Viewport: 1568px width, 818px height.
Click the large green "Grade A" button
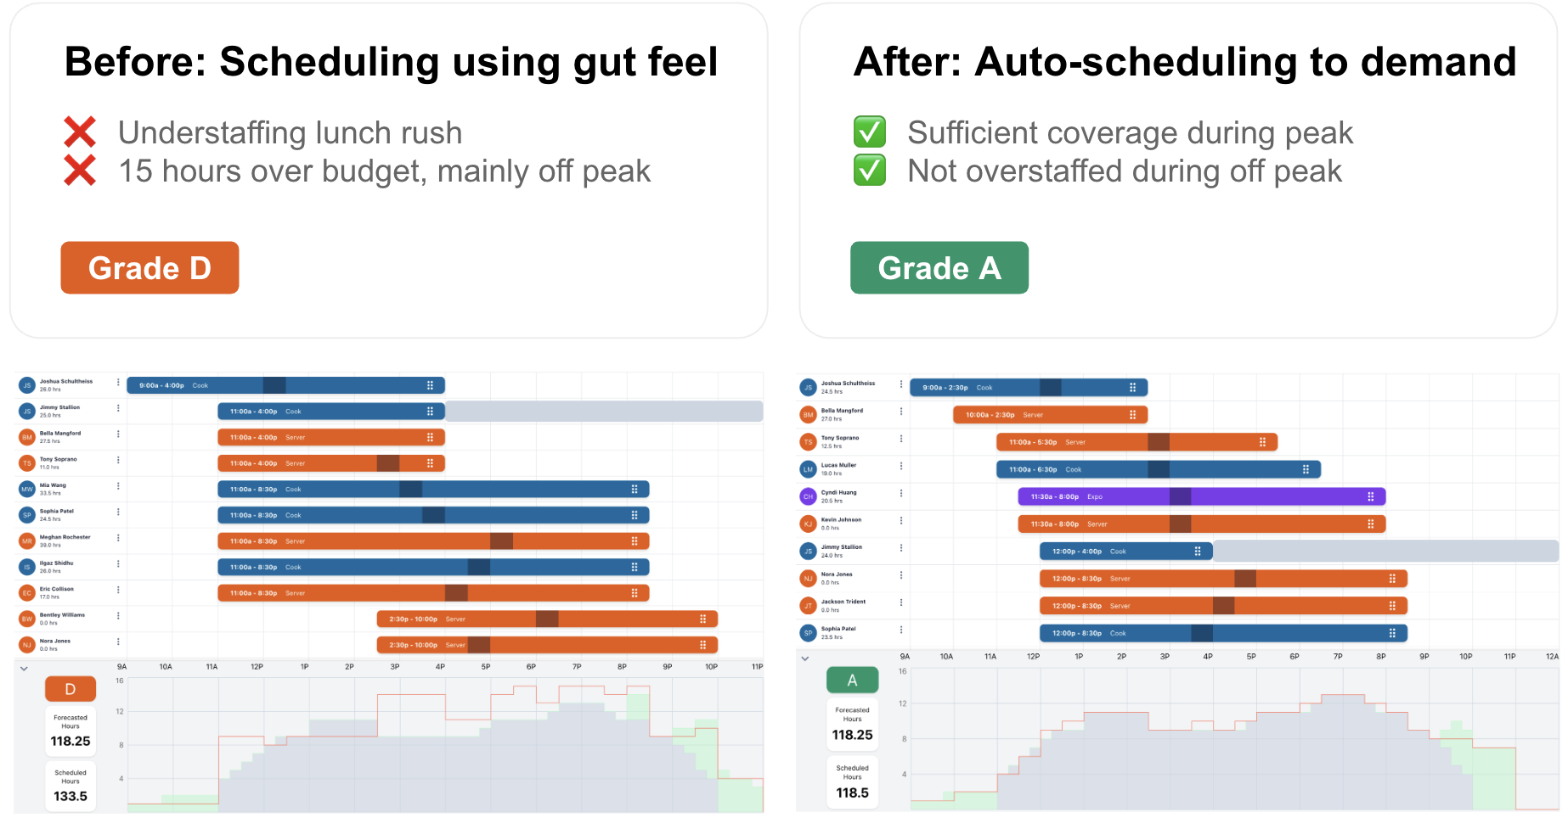[939, 268]
